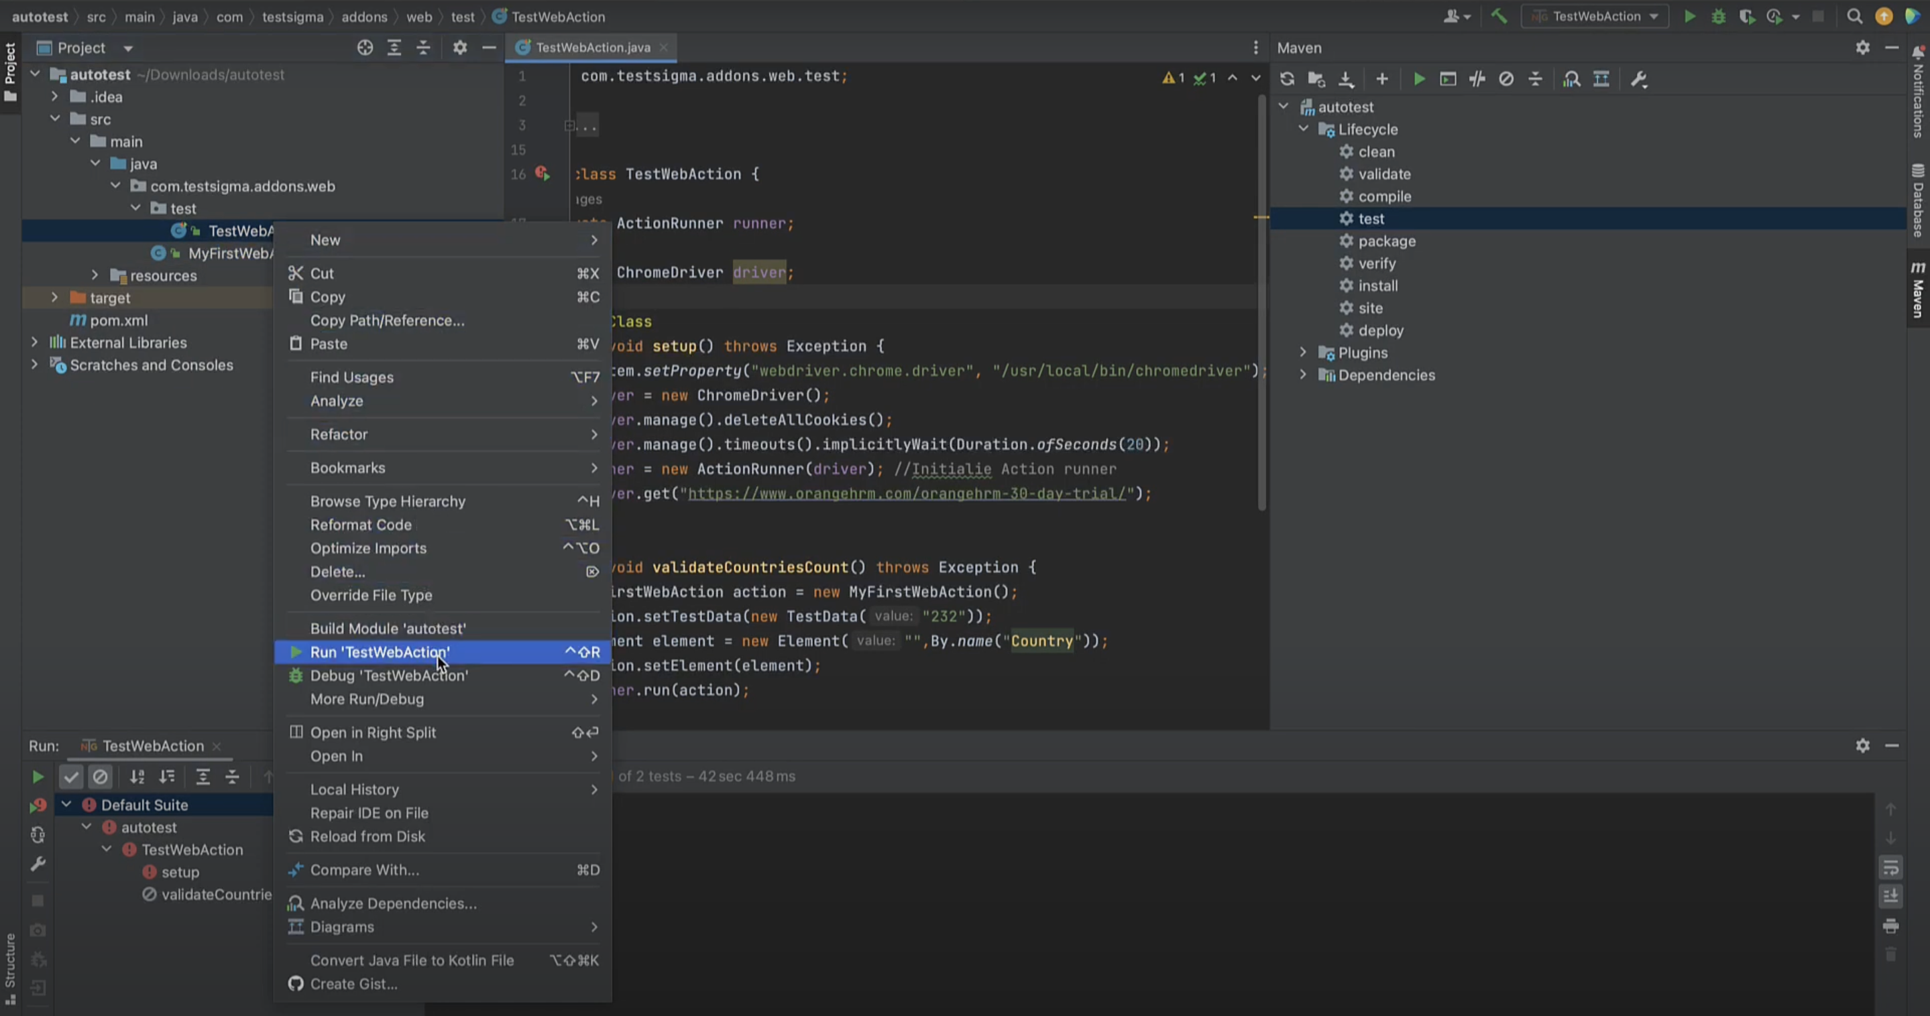This screenshot has height=1016, width=1930.
Task: Print Run console output icon
Action: (1890, 926)
